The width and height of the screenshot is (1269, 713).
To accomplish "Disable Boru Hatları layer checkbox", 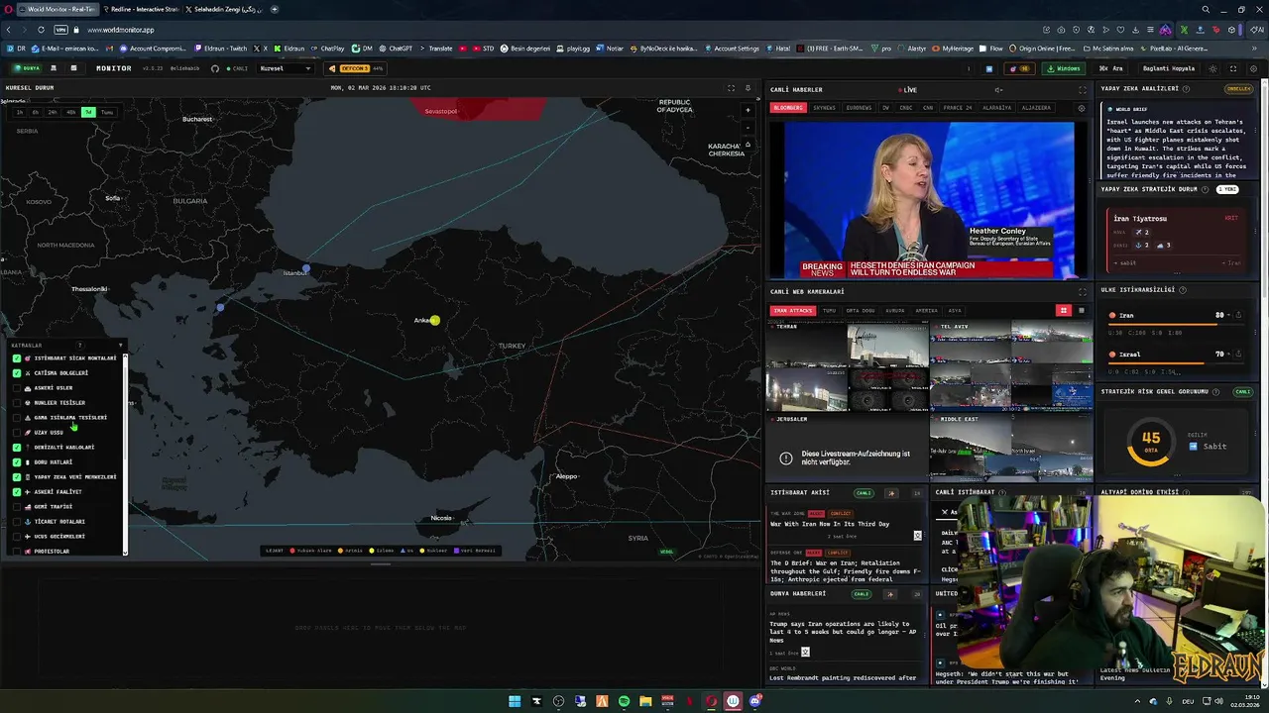I will click(x=17, y=462).
